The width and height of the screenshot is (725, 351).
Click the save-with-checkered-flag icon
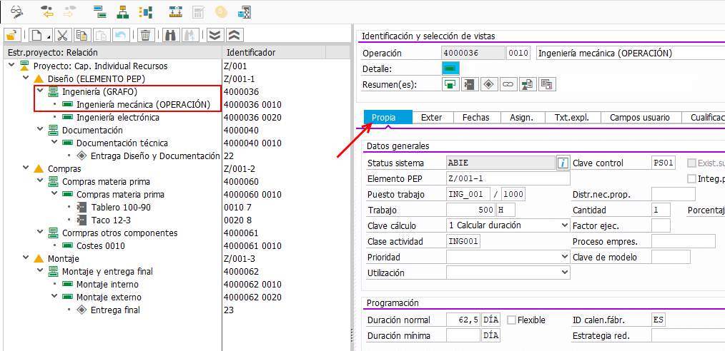244,11
